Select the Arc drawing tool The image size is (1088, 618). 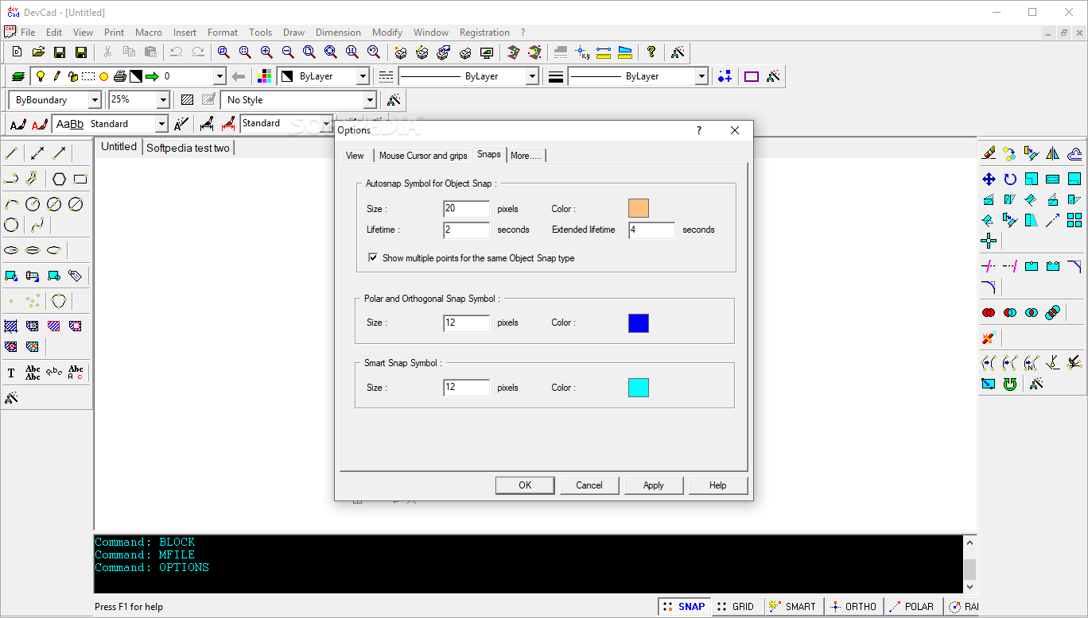pos(11,204)
